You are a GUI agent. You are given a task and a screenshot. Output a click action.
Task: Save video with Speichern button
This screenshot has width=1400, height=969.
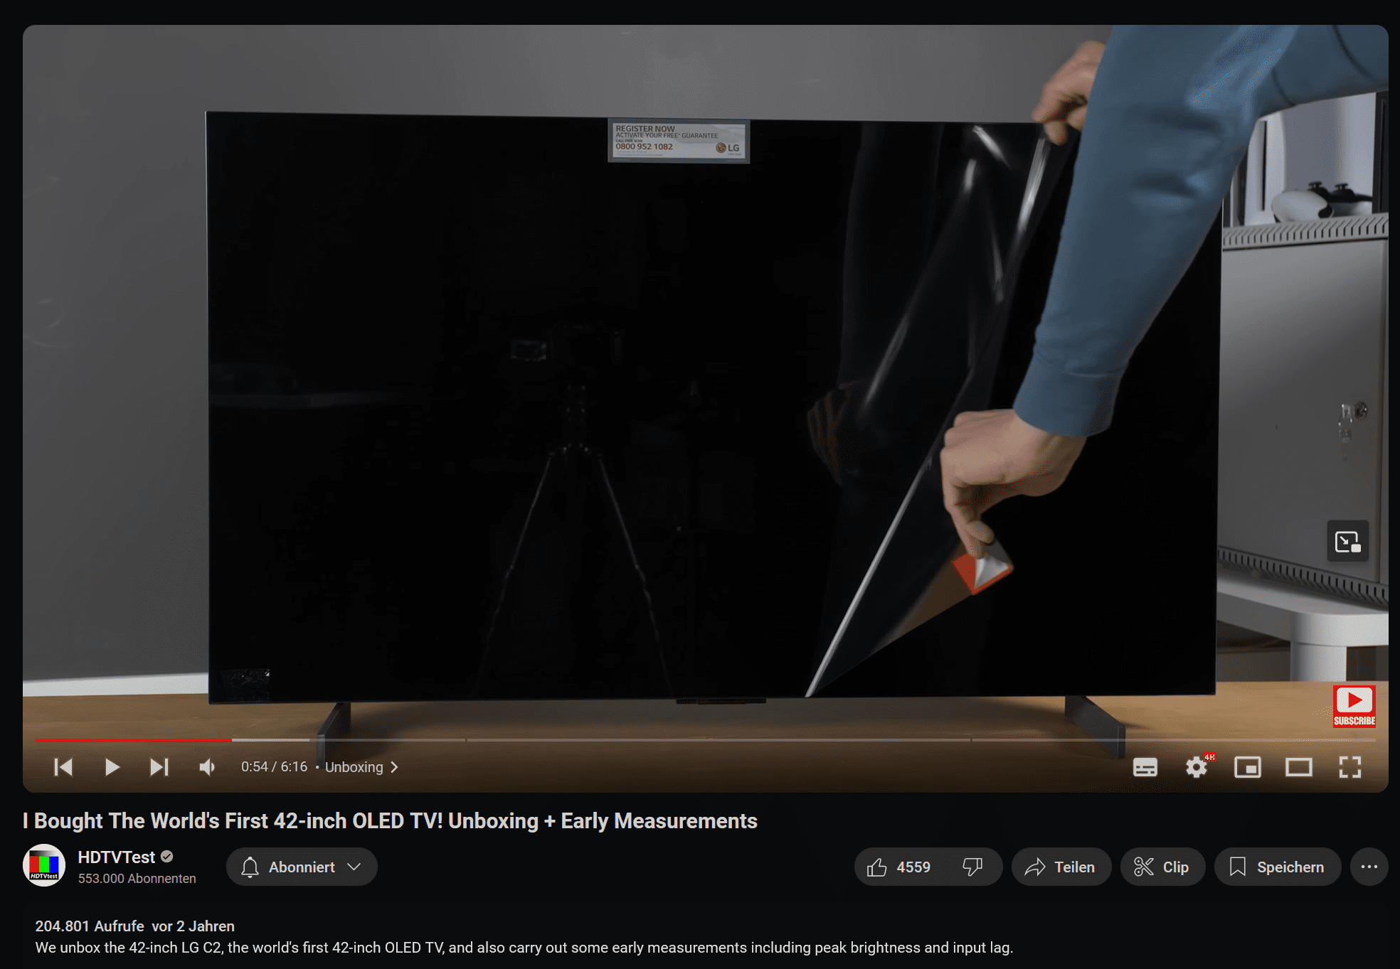(x=1278, y=867)
